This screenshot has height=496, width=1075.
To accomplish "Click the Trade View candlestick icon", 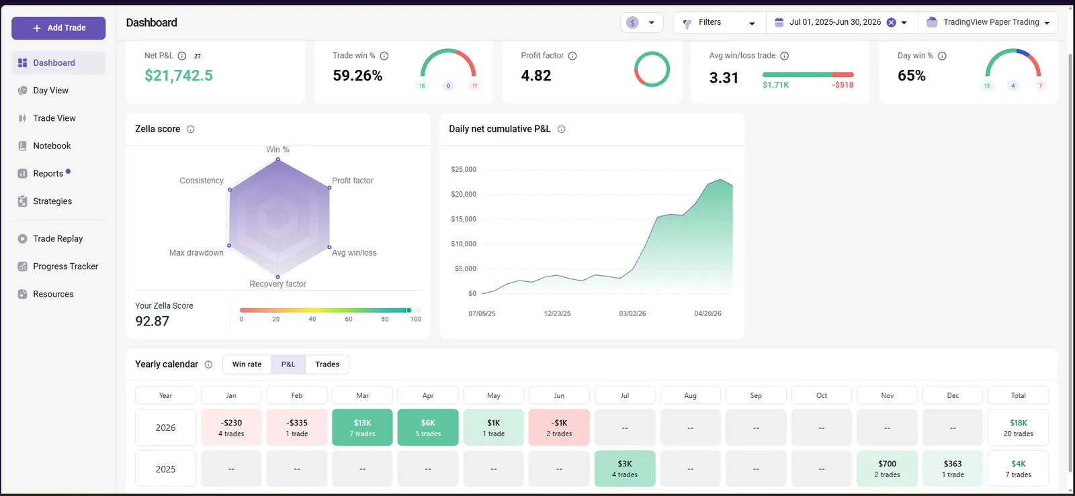I will (22, 118).
